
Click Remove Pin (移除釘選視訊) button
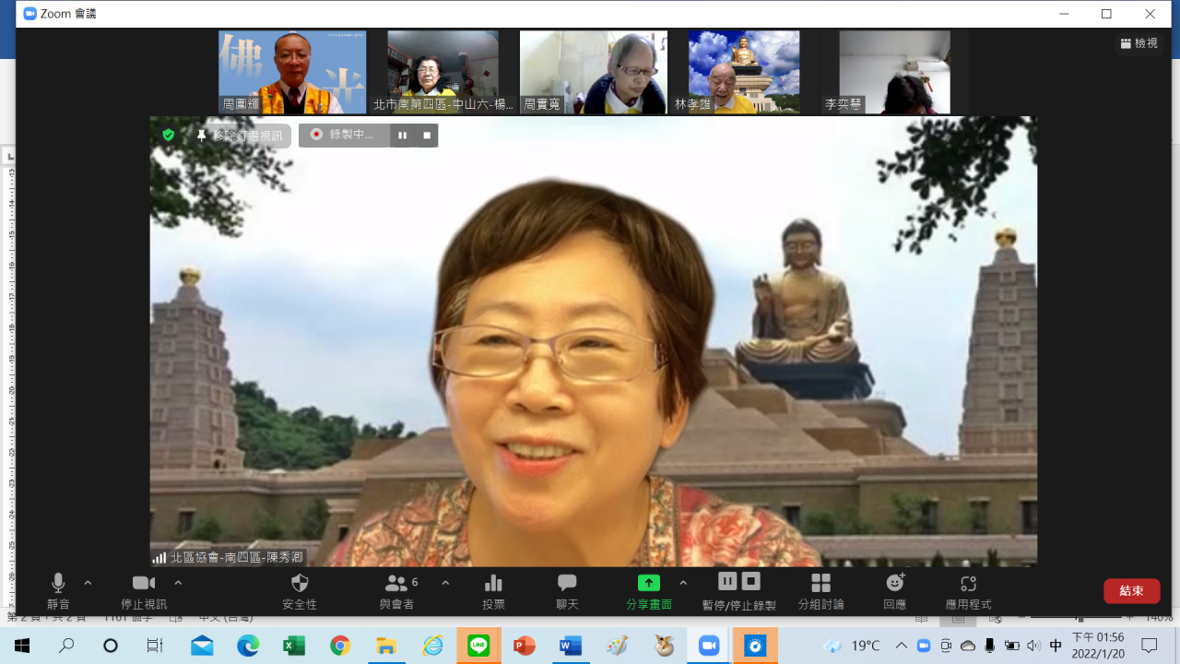[240, 136]
